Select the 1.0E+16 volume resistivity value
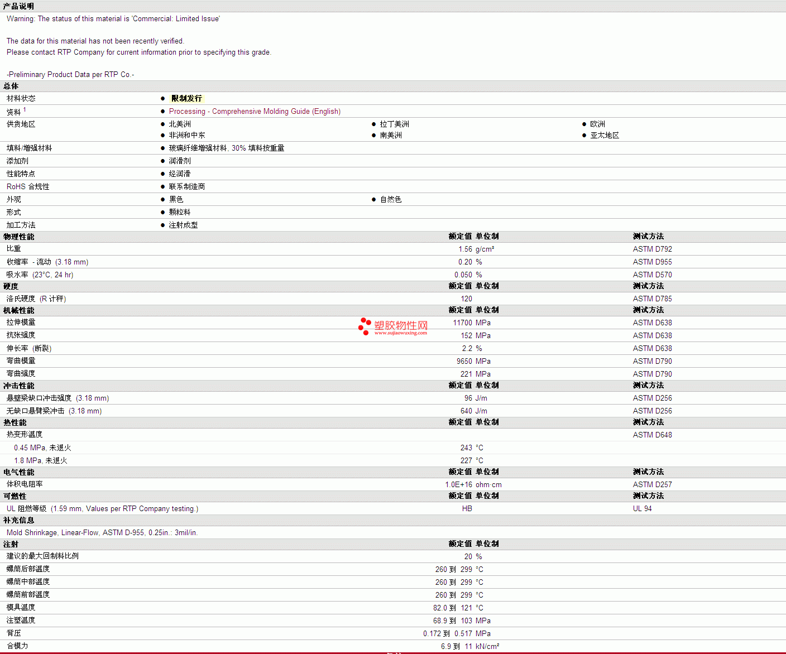 pyautogui.click(x=458, y=485)
